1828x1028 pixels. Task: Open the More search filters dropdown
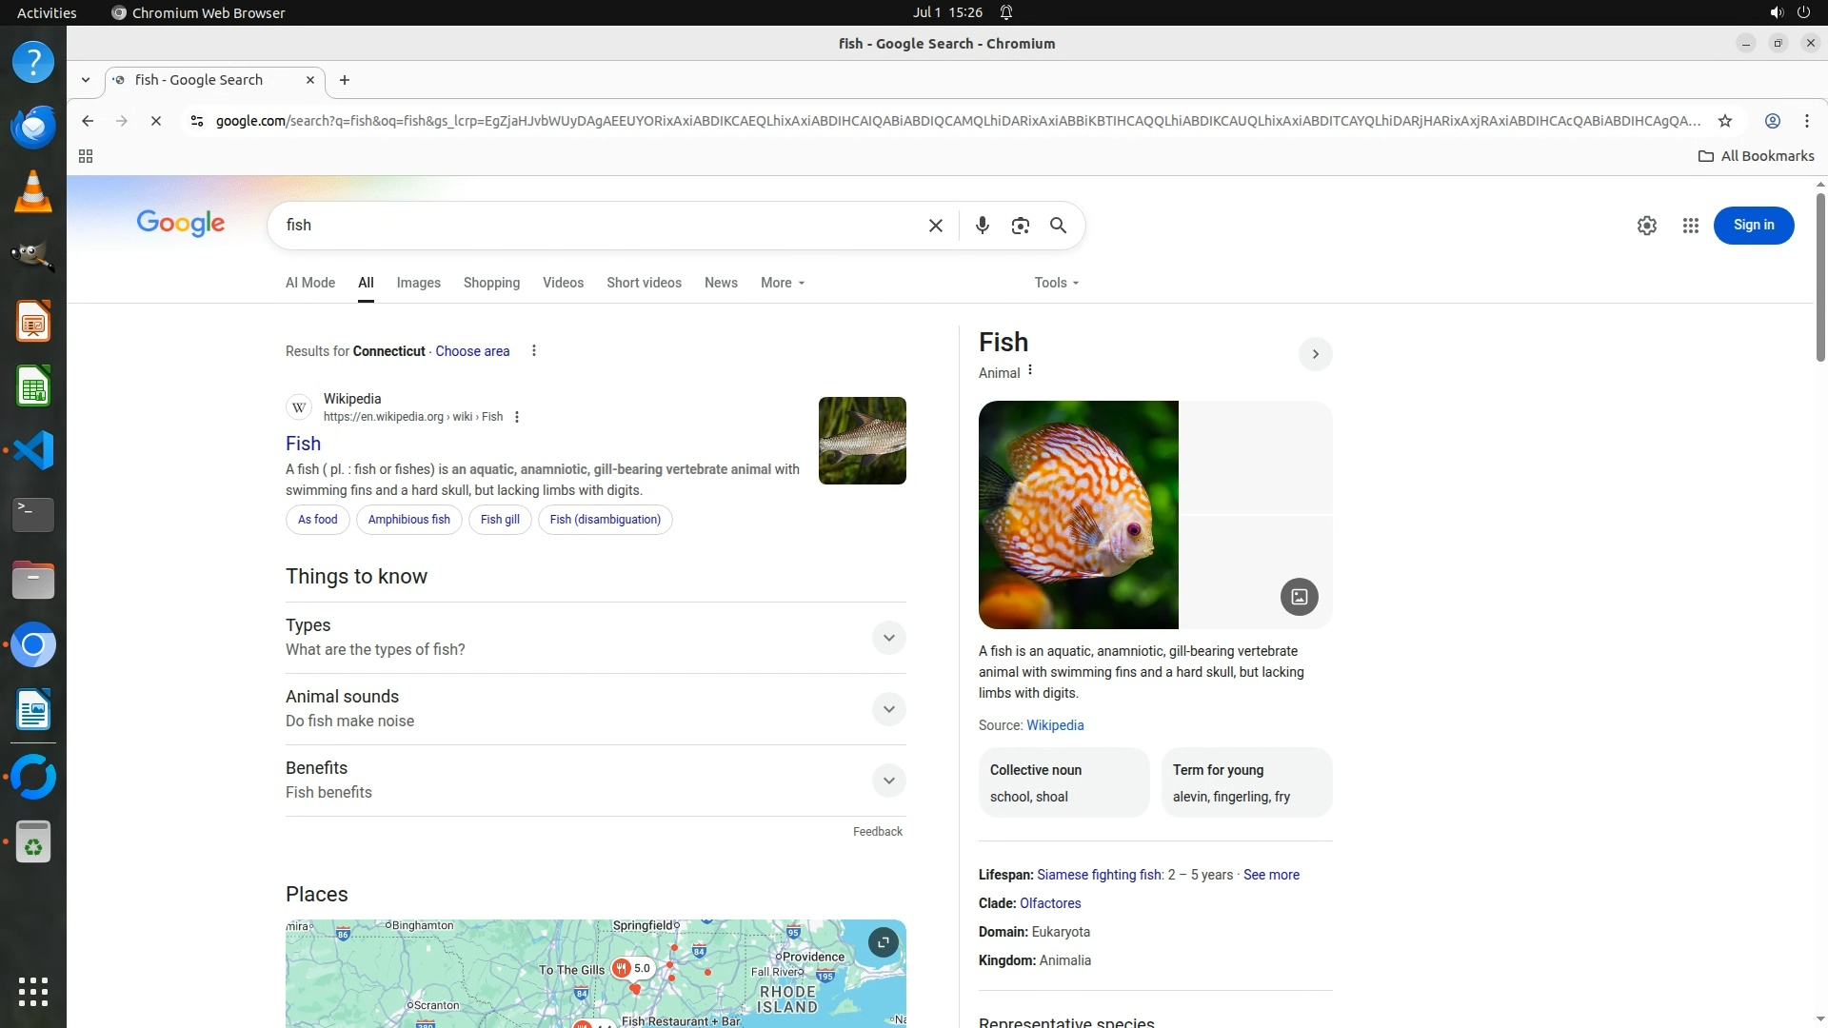(x=782, y=283)
